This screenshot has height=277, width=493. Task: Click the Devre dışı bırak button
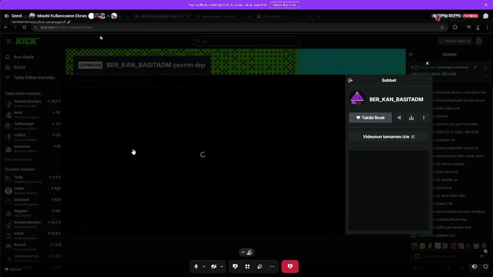pyautogui.click(x=285, y=5)
